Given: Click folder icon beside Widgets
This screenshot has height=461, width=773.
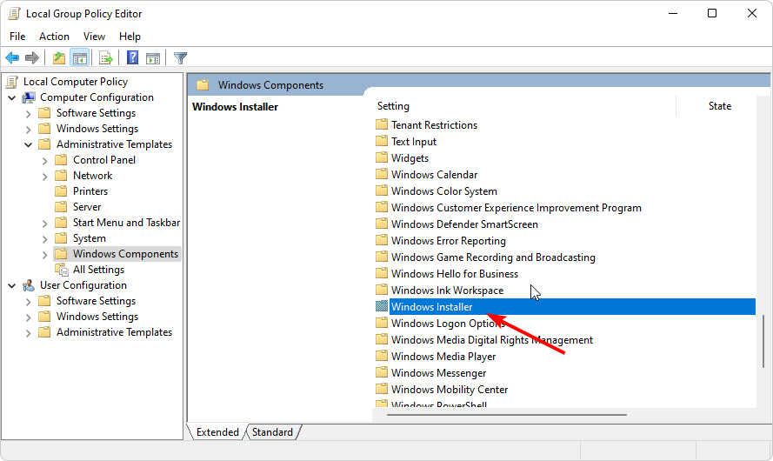Looking at the screenshot, I should [x=382, y=157].
